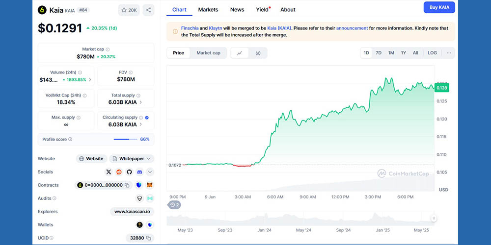
Task: Click MetaMask fox icon in Contracts
Action: coord(150,185)
